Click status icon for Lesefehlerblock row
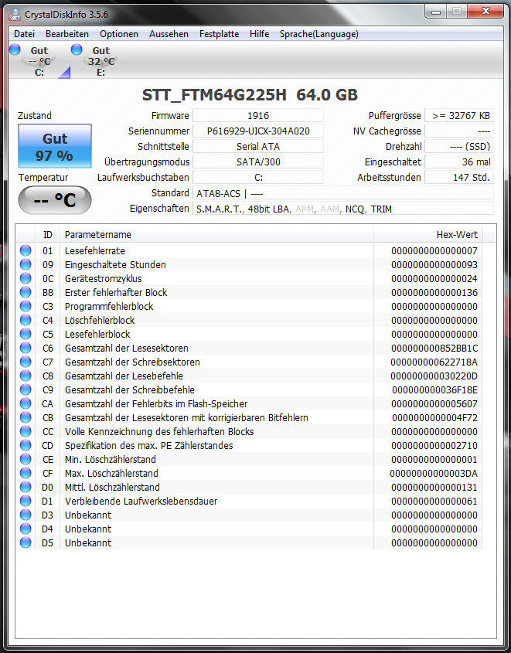Screen dimensions: 511x653 [x=26, y=334]
